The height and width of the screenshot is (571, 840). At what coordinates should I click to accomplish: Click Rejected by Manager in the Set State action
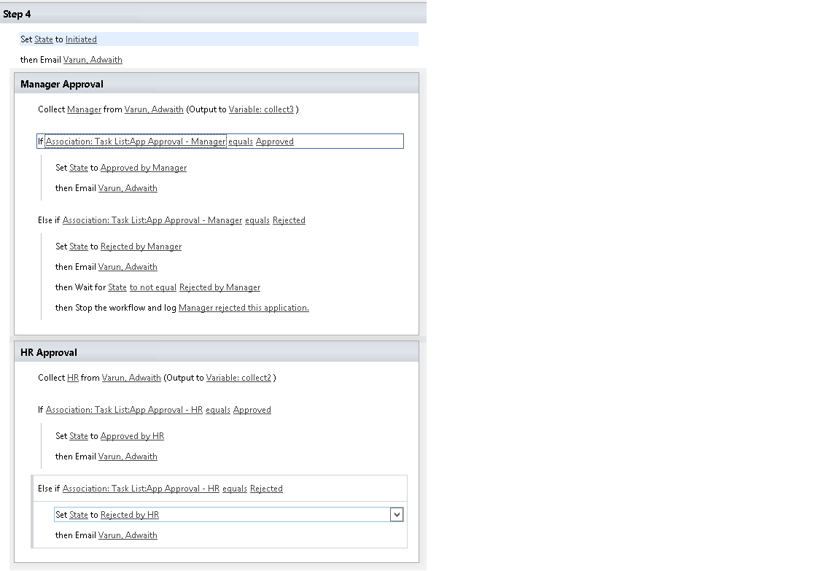tap(141, 246)
